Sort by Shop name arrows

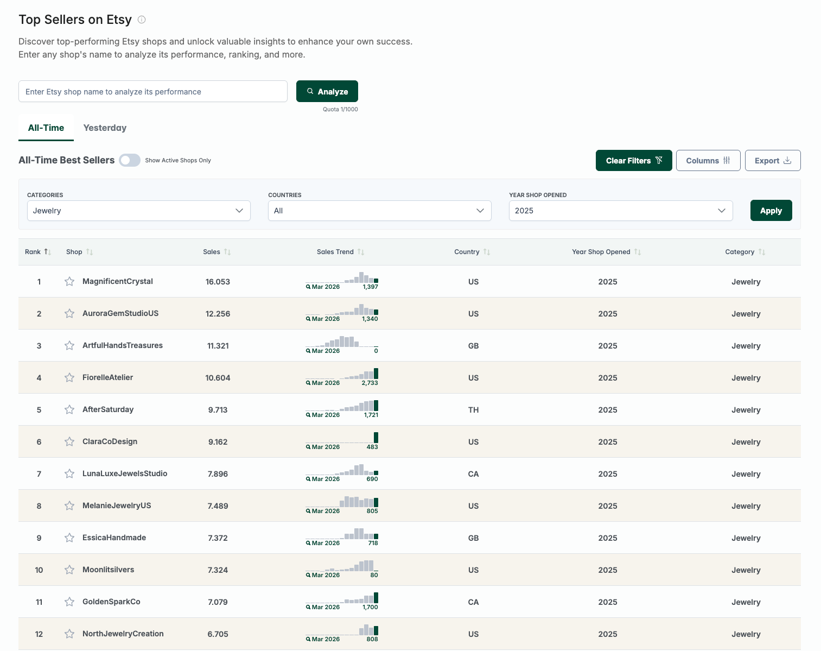coord(90,252)
